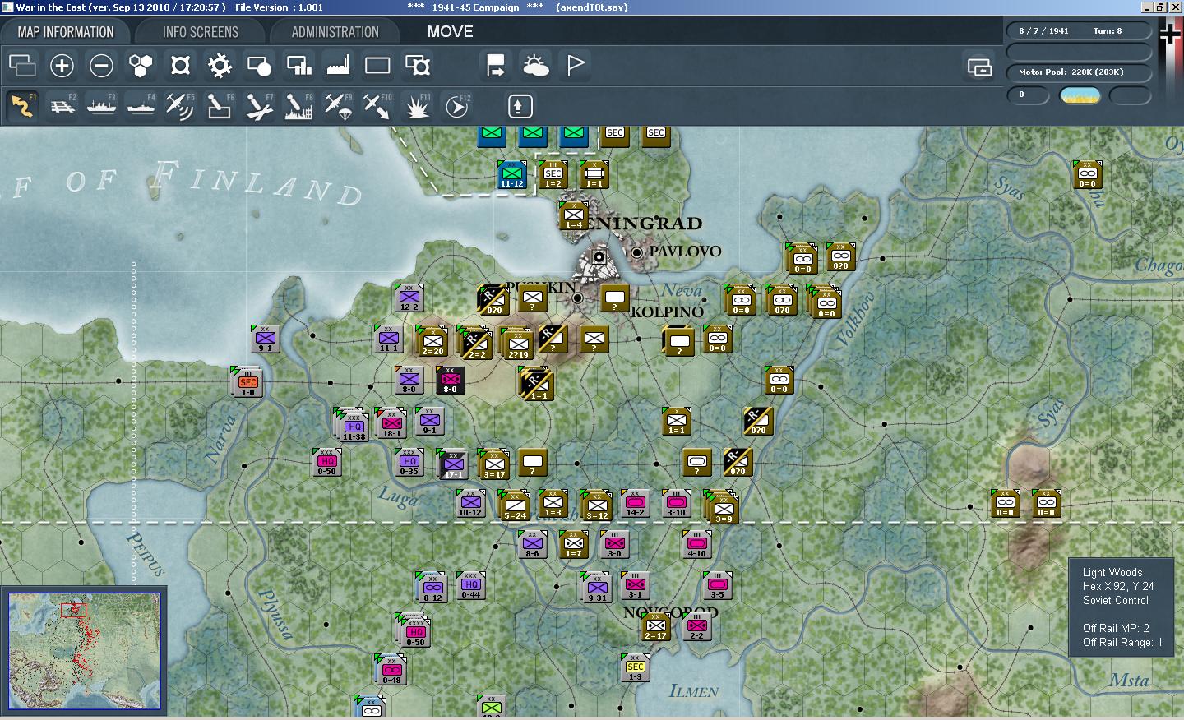The image size is (1184, 720).
Task: Click the weather condition pill beside the 0
Action: (1080, 95)
